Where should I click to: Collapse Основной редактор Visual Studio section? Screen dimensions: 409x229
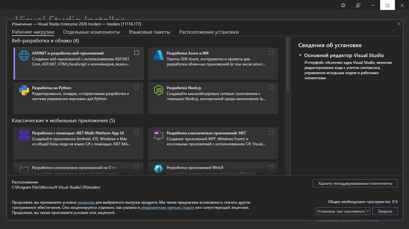pos(300,55)
